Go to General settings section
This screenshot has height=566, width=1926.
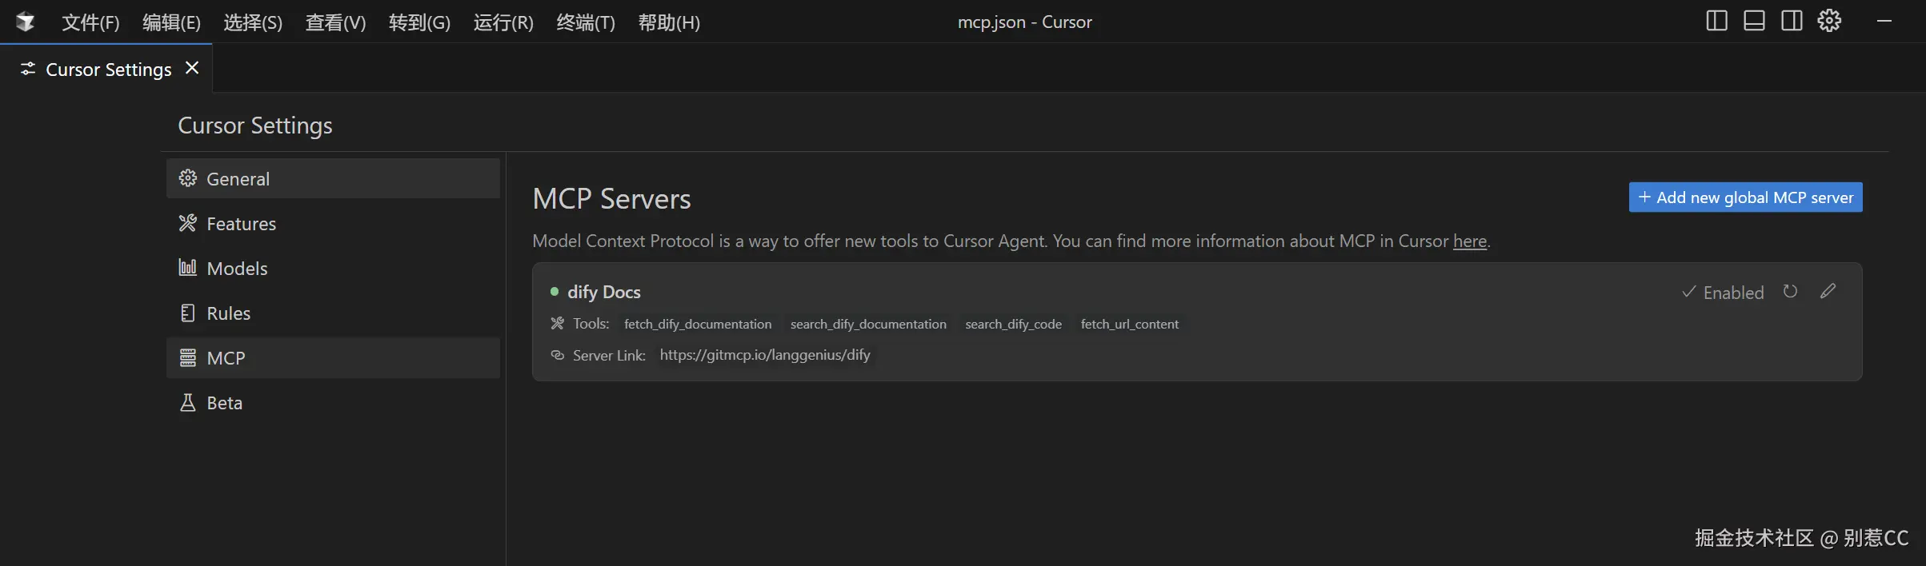333,178
